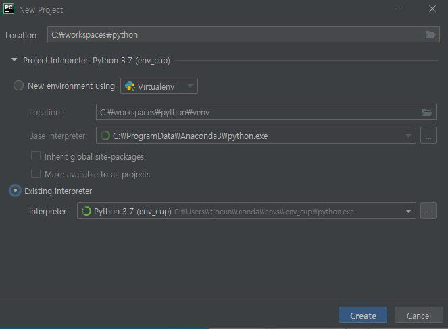Open folder browser for project Location

[430, 35]
